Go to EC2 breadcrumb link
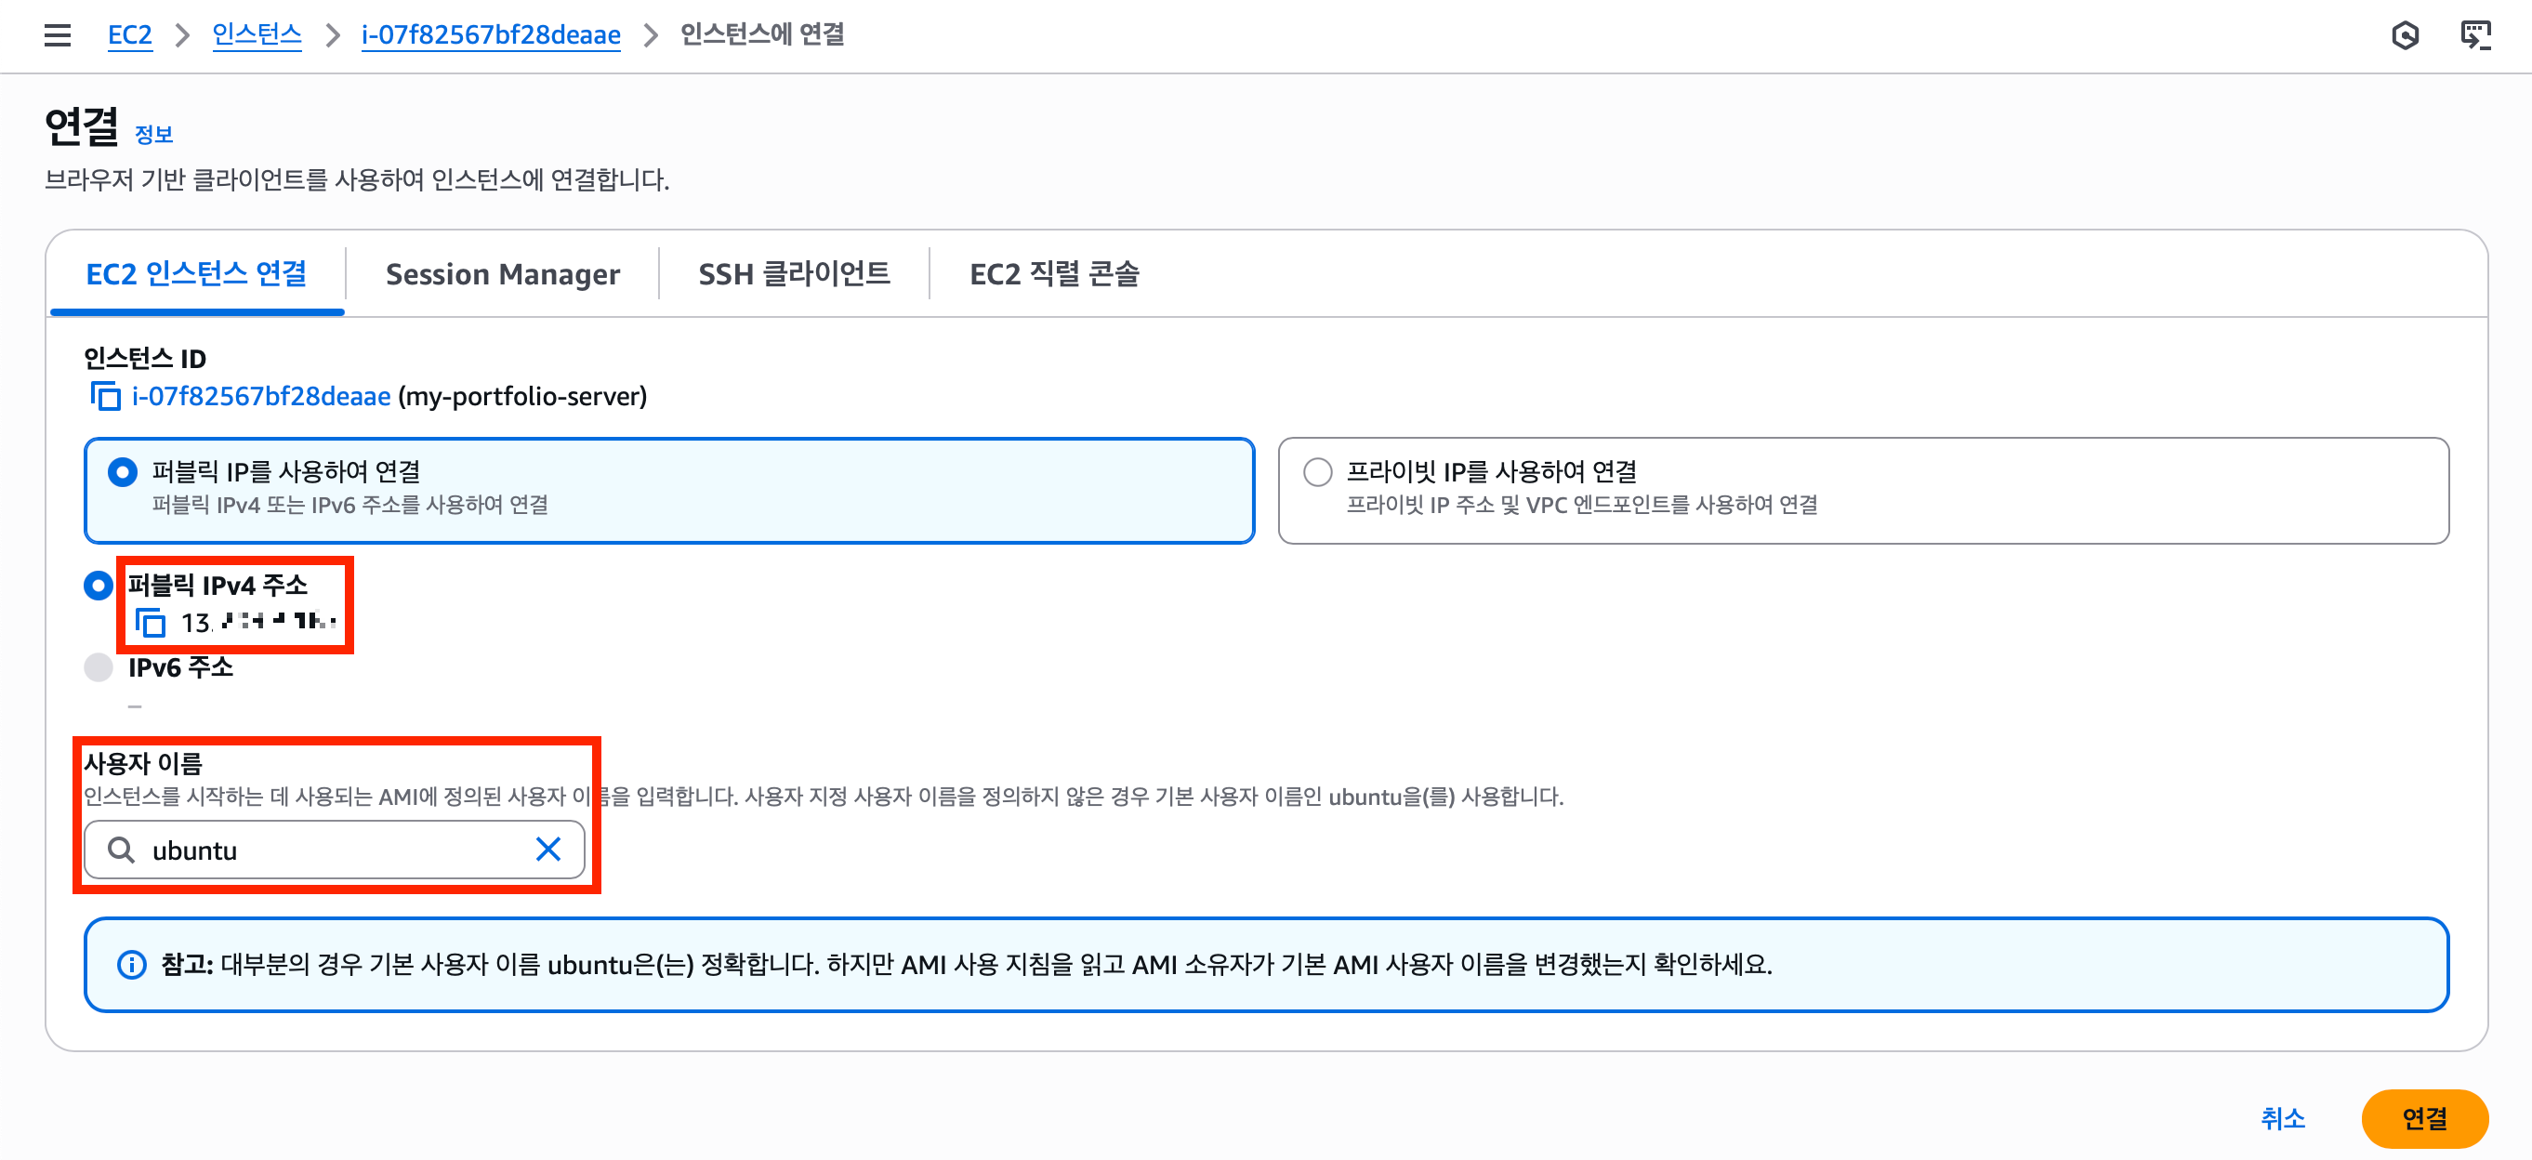Image resolution: width=2532 pixels, height=1160 pixels. [130, 35]
